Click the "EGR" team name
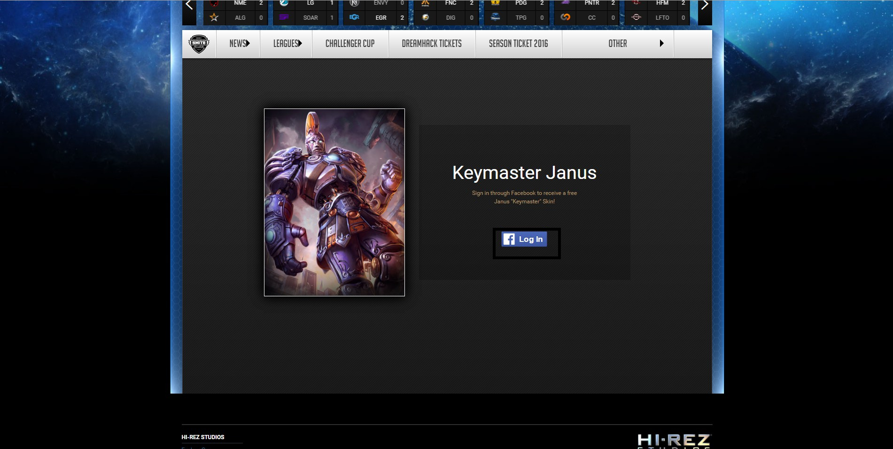 (381, 18)
